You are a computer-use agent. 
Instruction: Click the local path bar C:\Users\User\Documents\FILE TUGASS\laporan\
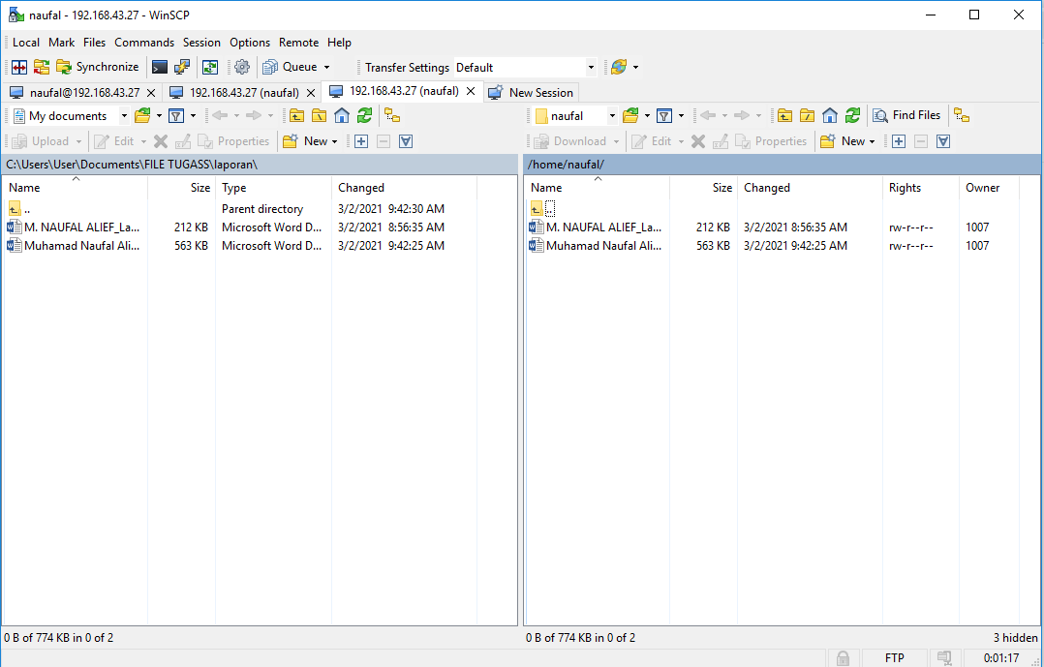tap(260, 164)
